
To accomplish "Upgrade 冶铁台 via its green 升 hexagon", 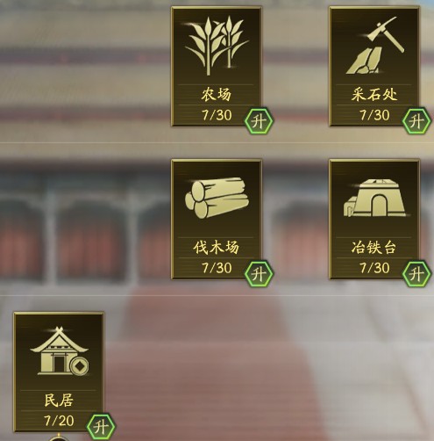I will point(416,274).
